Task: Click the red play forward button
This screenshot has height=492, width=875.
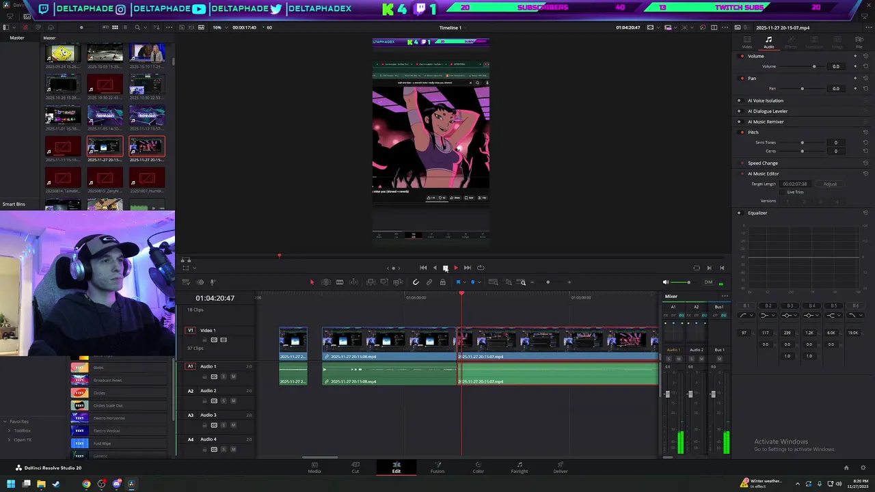Action: click(x=456, y=268)
